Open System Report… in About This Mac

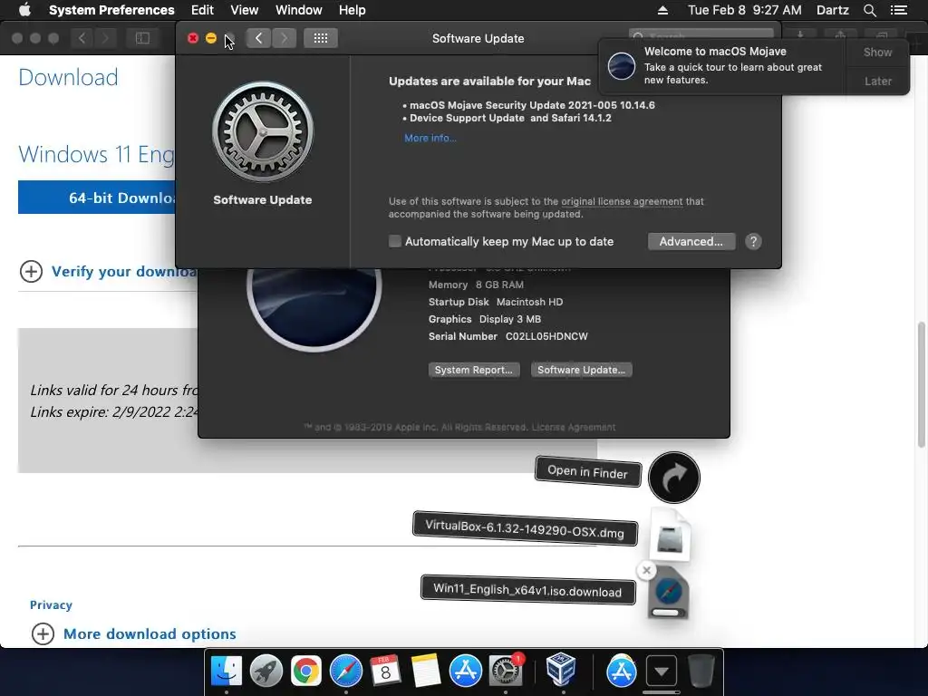coord(474,370)
